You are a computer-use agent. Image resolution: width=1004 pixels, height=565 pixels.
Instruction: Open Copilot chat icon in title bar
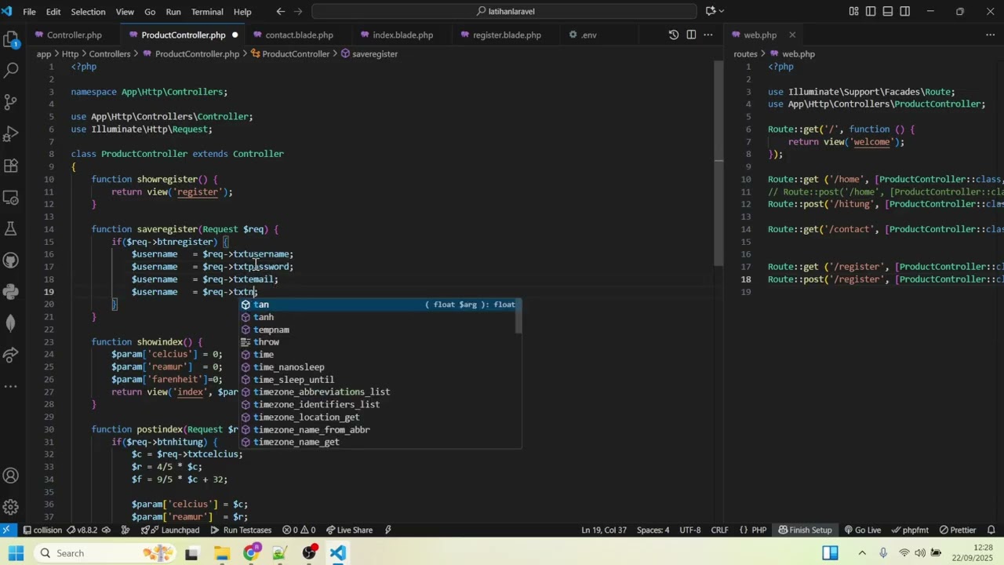click(711, 12)
